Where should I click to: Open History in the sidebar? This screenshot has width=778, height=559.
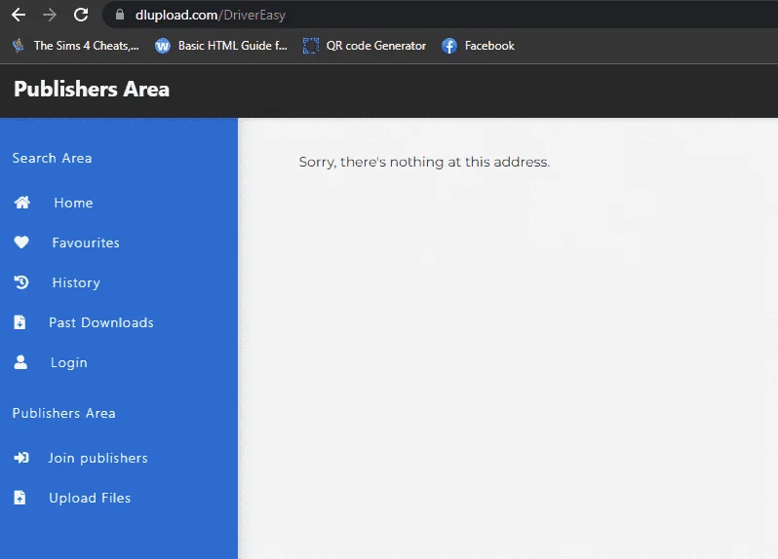point(76,283)
